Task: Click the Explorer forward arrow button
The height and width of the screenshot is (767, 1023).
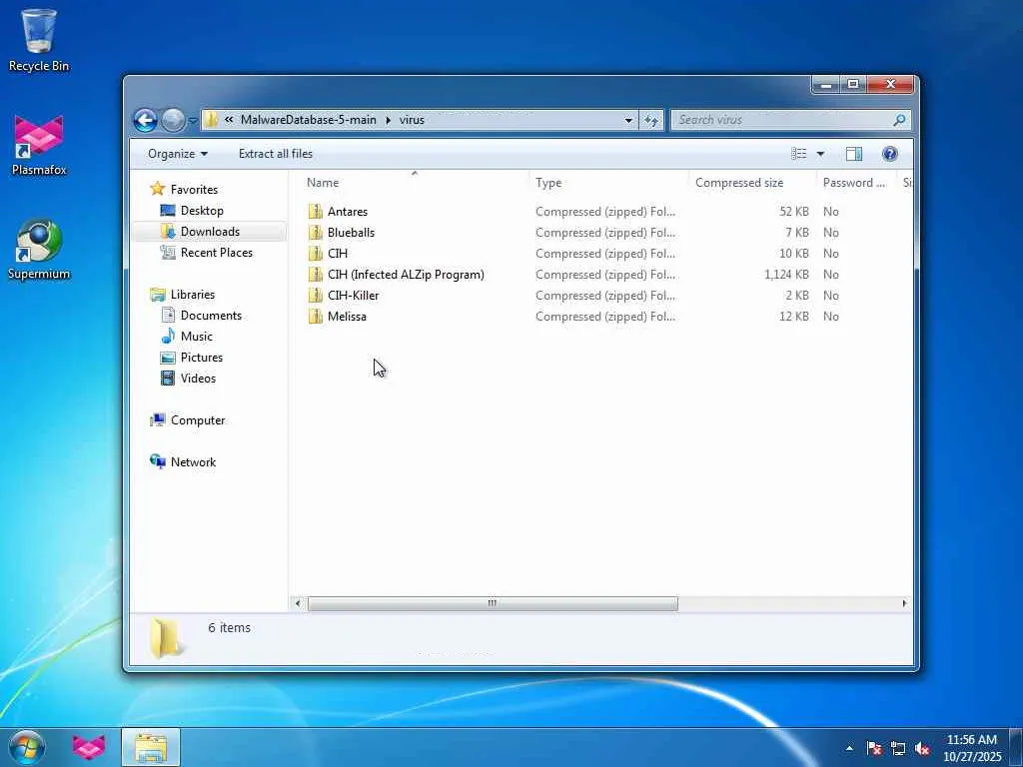Action: pos(172,120)
